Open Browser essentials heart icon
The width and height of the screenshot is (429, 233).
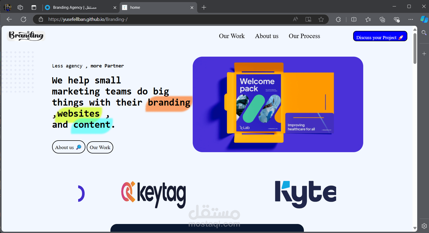pos(396,19)
